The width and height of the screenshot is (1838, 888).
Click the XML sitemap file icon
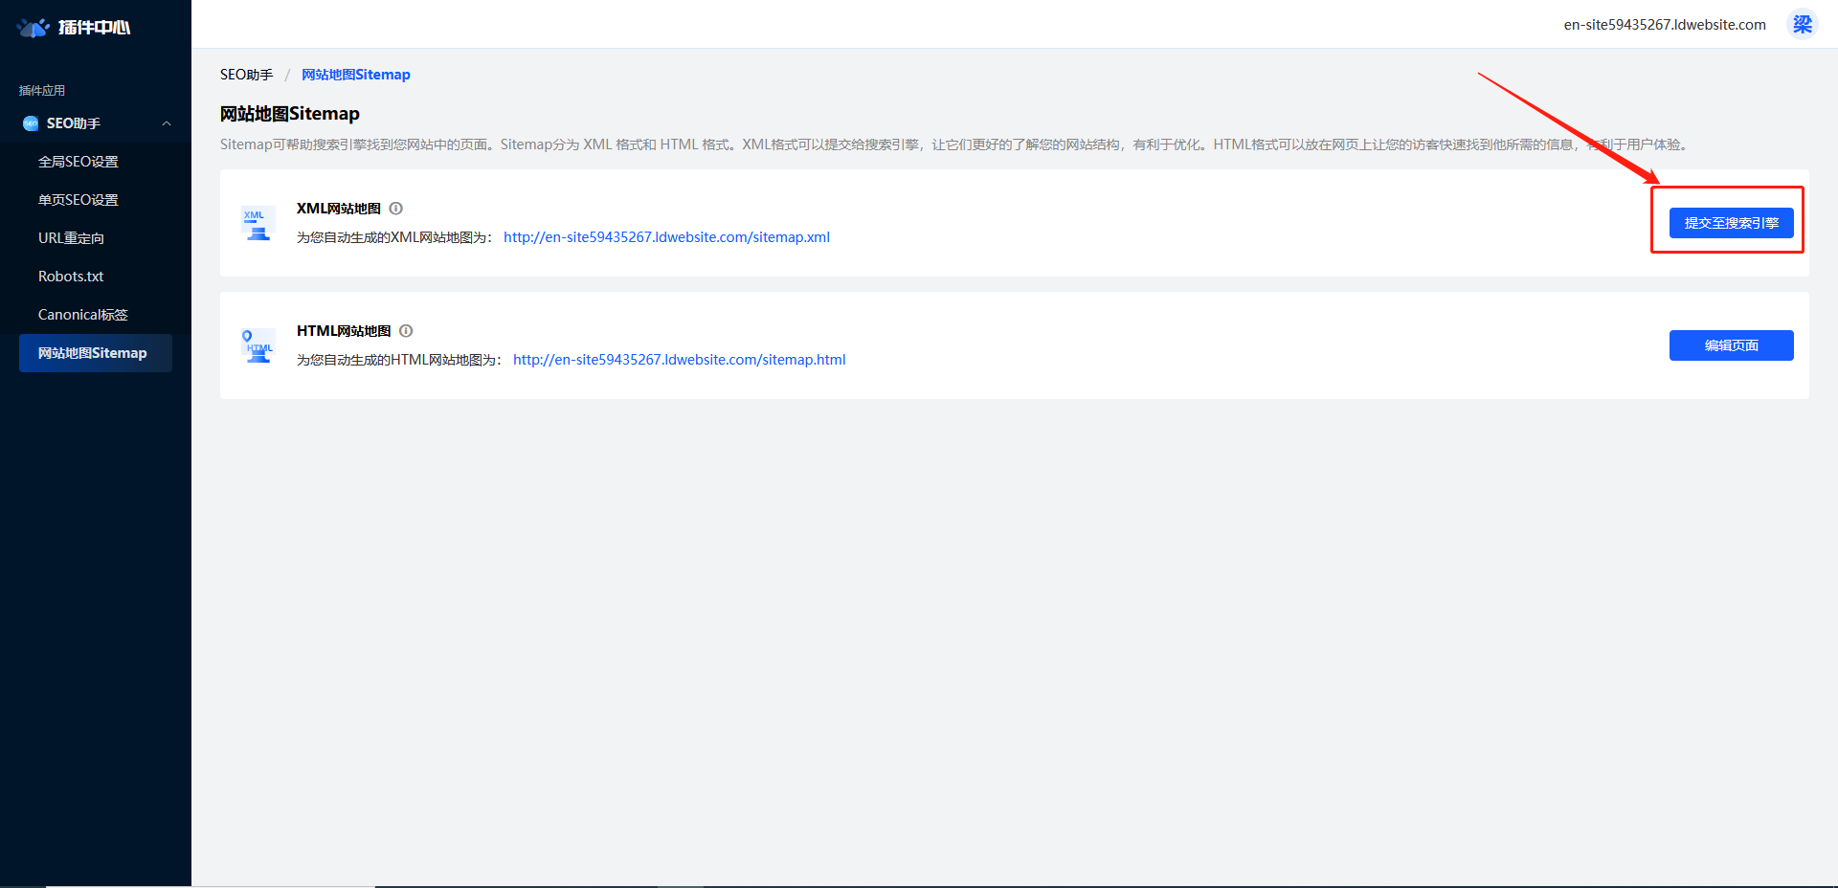[x=257, y=224]
